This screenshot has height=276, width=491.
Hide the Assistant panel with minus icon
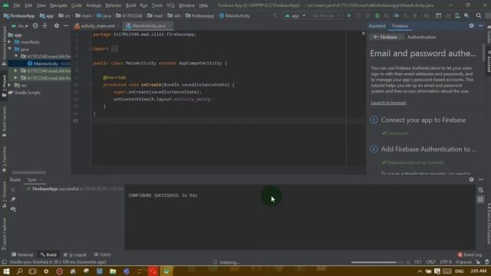point(481,26)
